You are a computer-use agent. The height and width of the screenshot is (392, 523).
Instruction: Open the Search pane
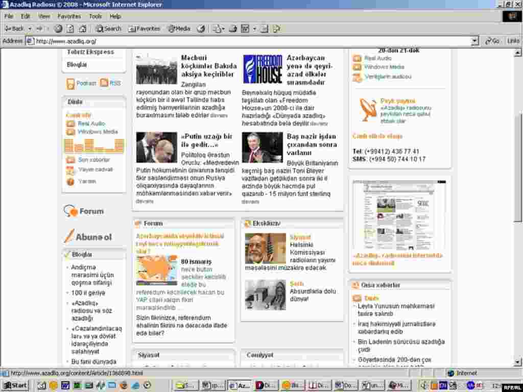(x=108, y=29)
